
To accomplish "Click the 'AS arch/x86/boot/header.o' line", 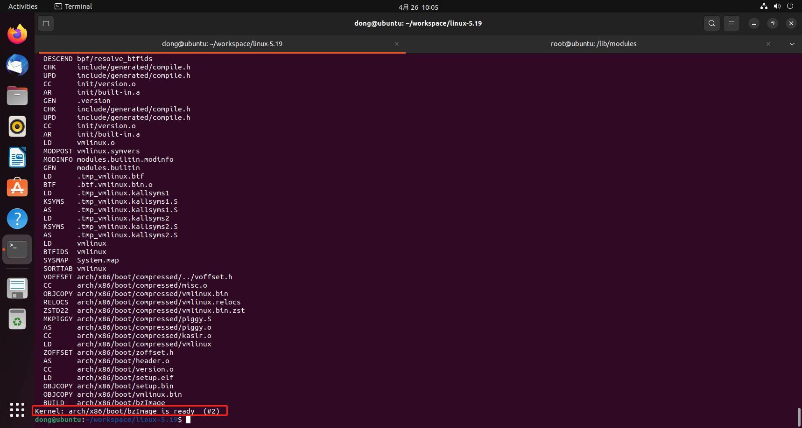I will (106, 361).
